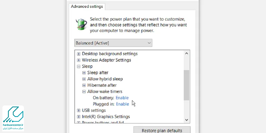The image size is (266, 133).
Task: Click the scrollbar down arrow
Action: (187, 120)
